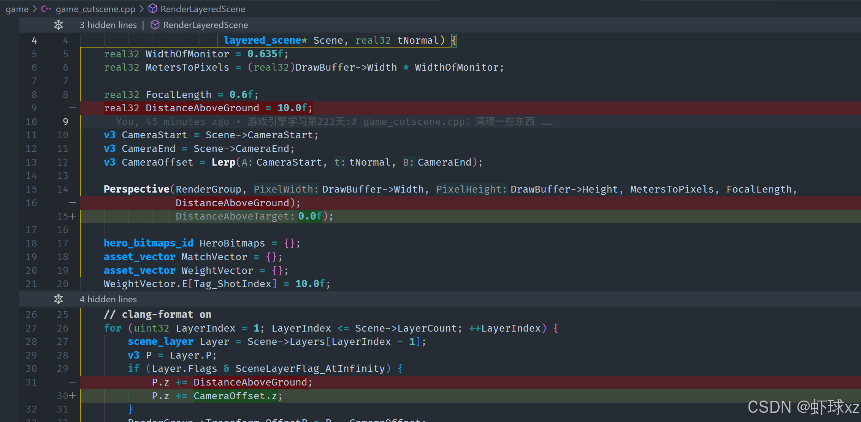Image resolution: width=861 pixels, height=422 pixels.
Task: Open the game_cutscene.cpp breadcrumb item
Action: pos(95,9)
